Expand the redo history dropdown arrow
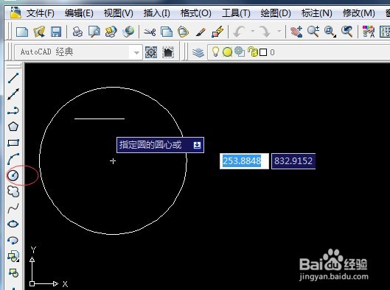This screenshot has width=390, height=290. tap(279, 32)
